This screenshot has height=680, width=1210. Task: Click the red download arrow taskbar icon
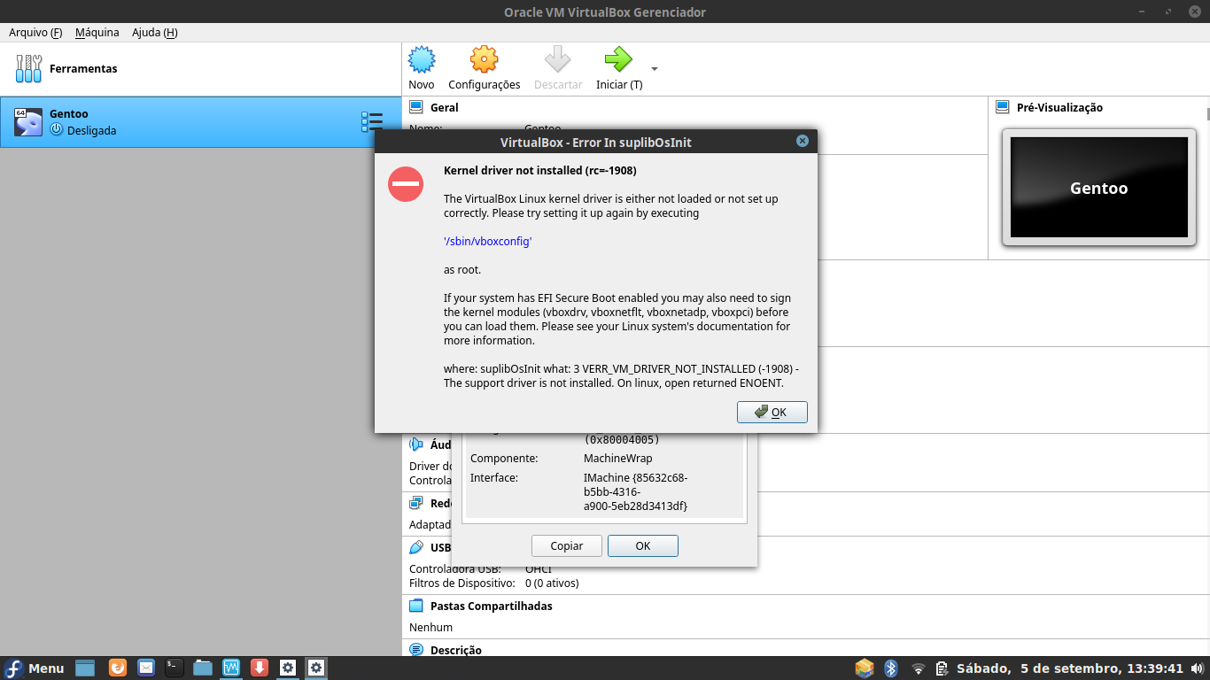[260, 668]
